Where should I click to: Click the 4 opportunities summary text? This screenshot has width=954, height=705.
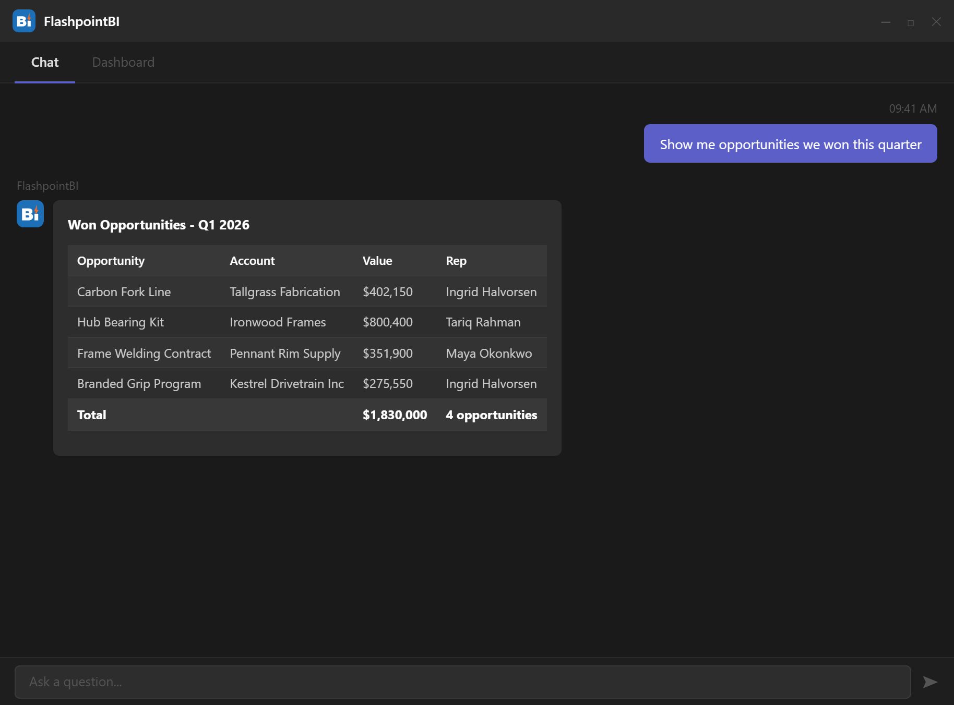pos(492,415)
